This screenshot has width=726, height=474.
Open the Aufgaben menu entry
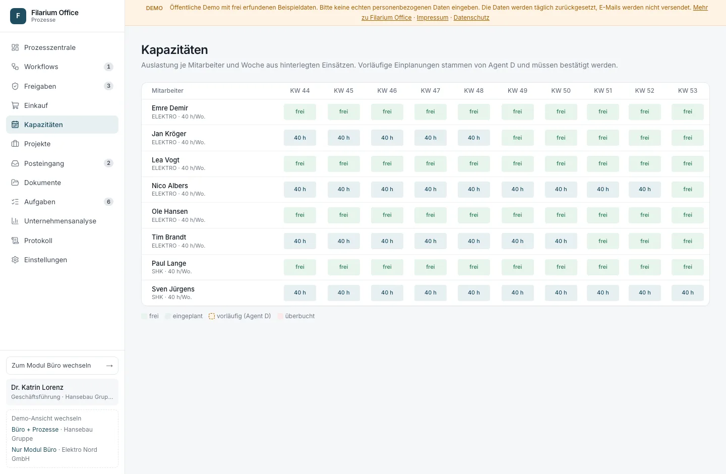pos(62,202)
